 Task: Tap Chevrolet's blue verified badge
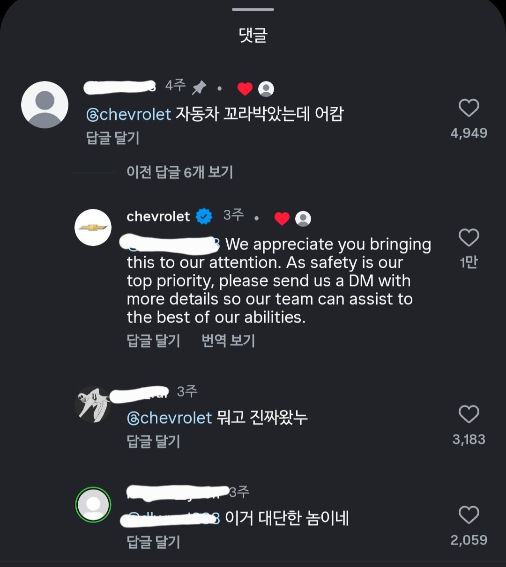point(204,216)
